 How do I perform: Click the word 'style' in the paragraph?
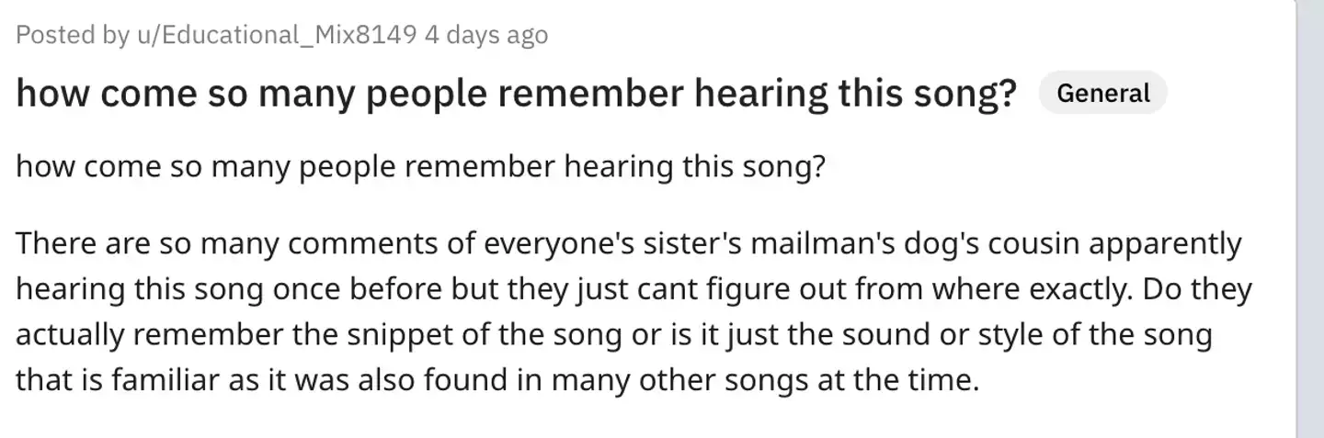point(1038,333)
